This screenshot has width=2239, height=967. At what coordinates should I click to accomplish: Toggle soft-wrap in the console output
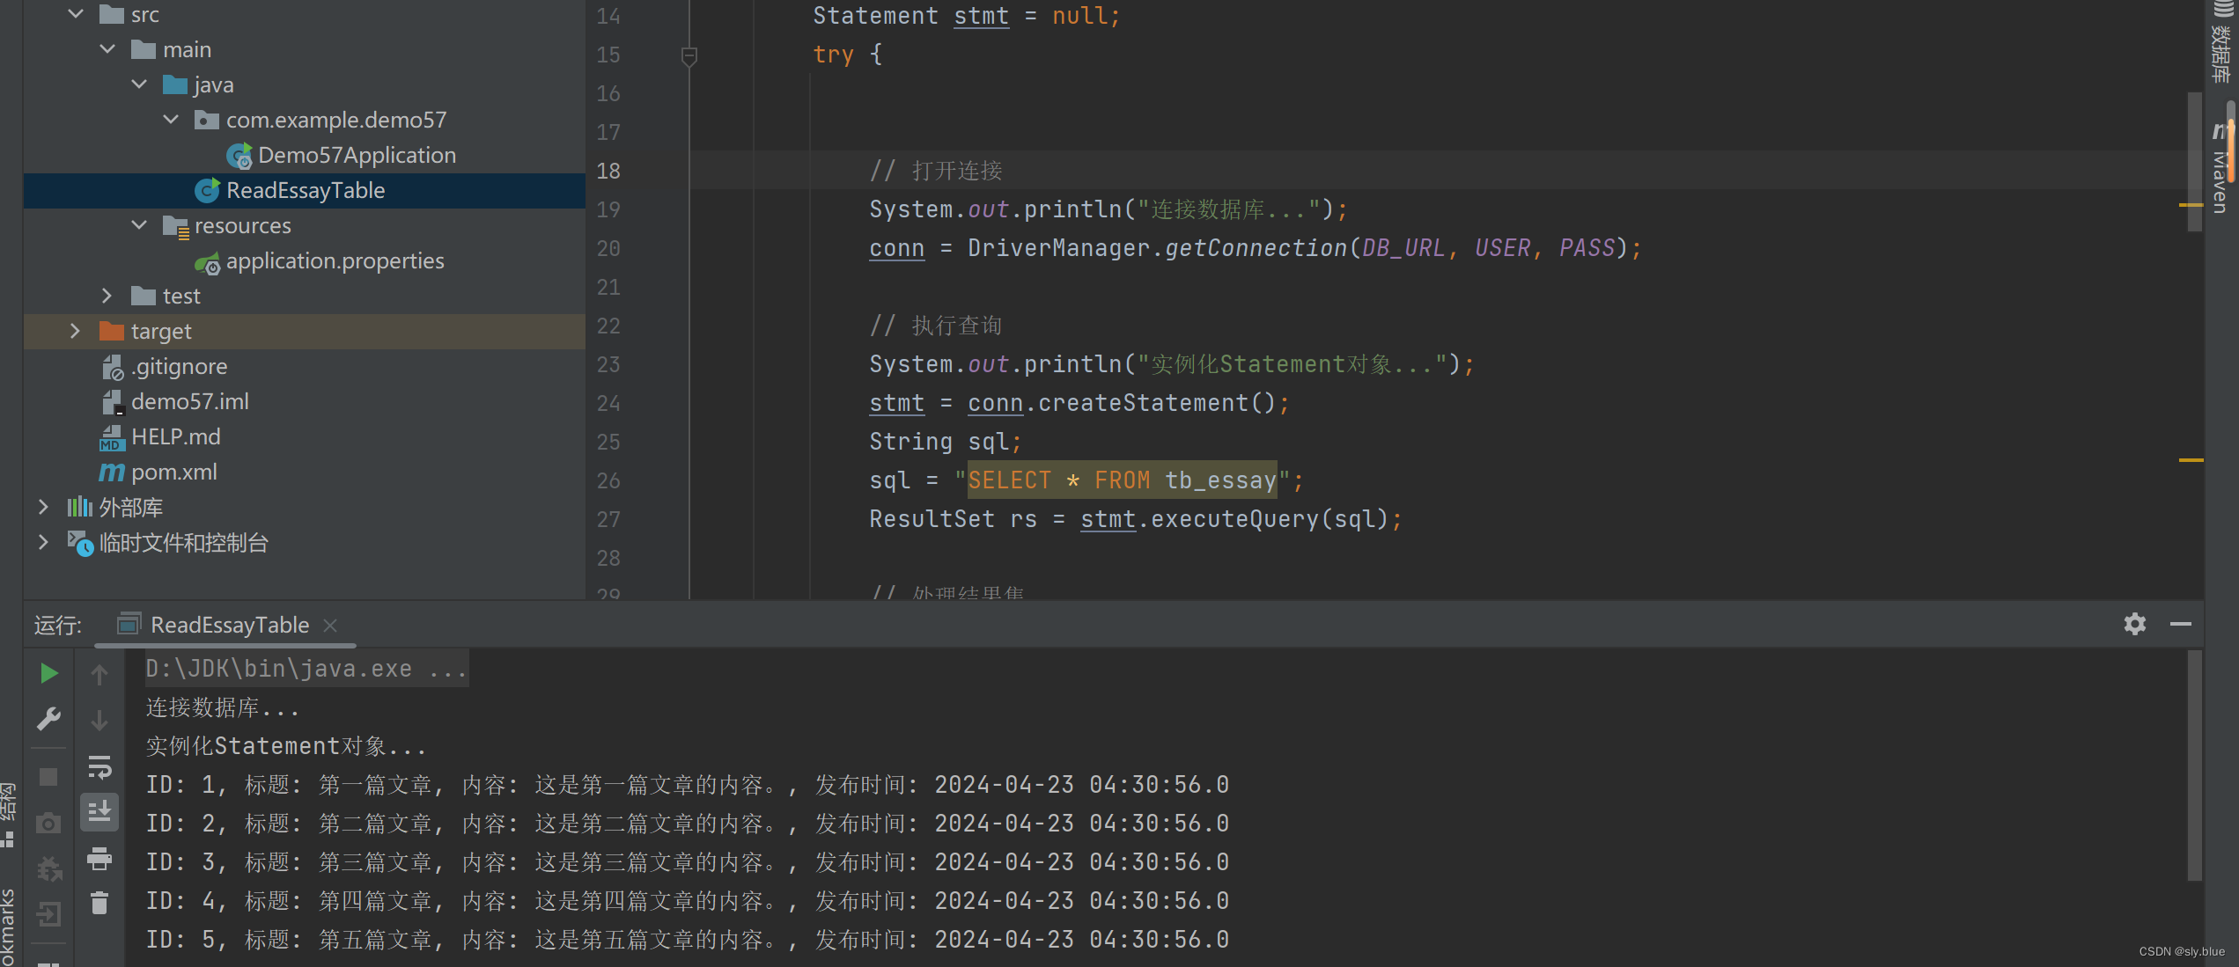[99, 767]
